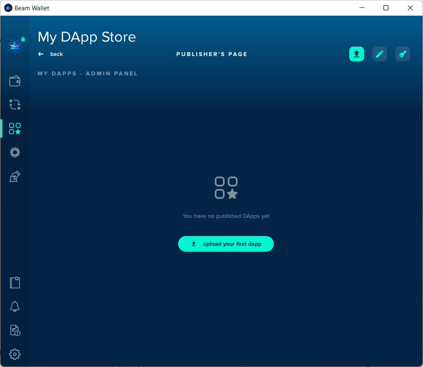This screenshot has width=423, height=367.
Task: Open the Atomic Swap arrows icon
Action: (x=15, y=105)
